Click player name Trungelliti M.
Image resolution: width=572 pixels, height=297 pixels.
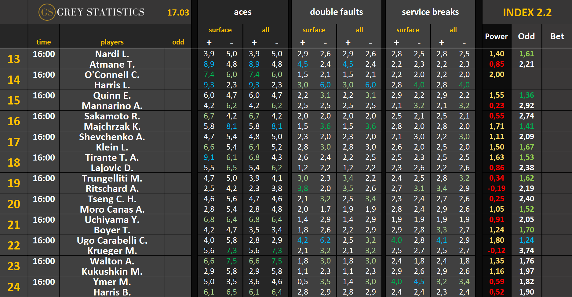click(x=112, y=178)
